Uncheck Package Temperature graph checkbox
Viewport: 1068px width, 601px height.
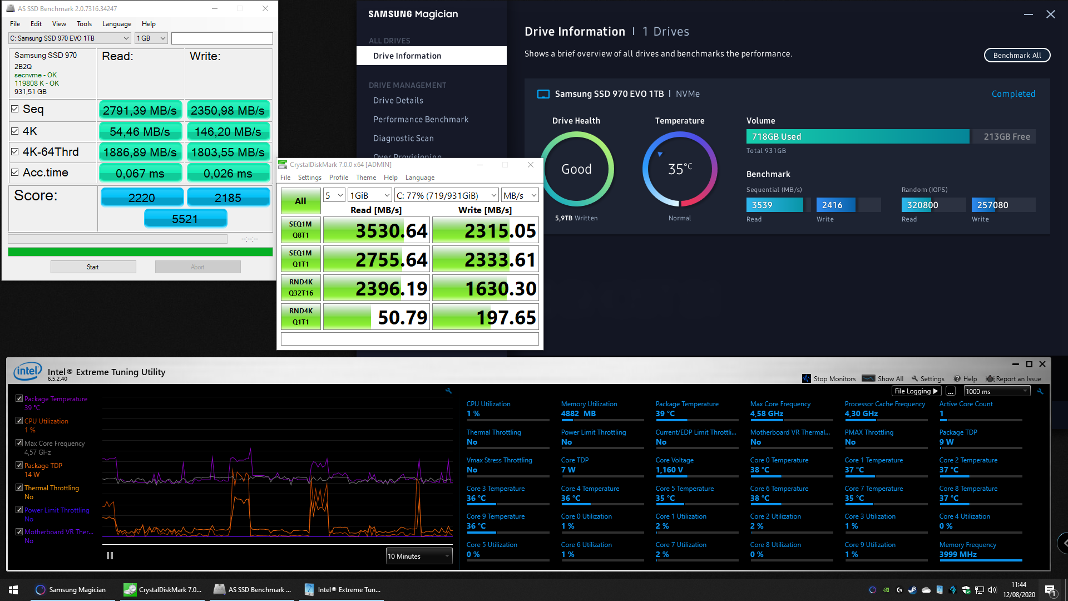[19, 398]
